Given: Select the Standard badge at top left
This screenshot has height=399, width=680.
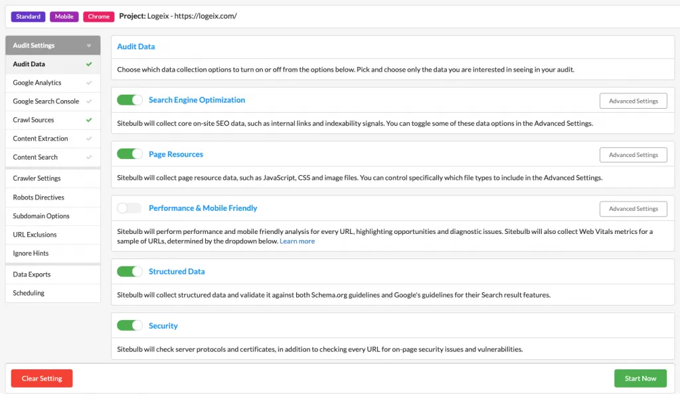Looking at the screenshot, I should tap(28, 16).
